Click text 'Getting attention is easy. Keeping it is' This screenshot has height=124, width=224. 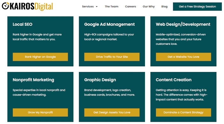click(181, 90)
